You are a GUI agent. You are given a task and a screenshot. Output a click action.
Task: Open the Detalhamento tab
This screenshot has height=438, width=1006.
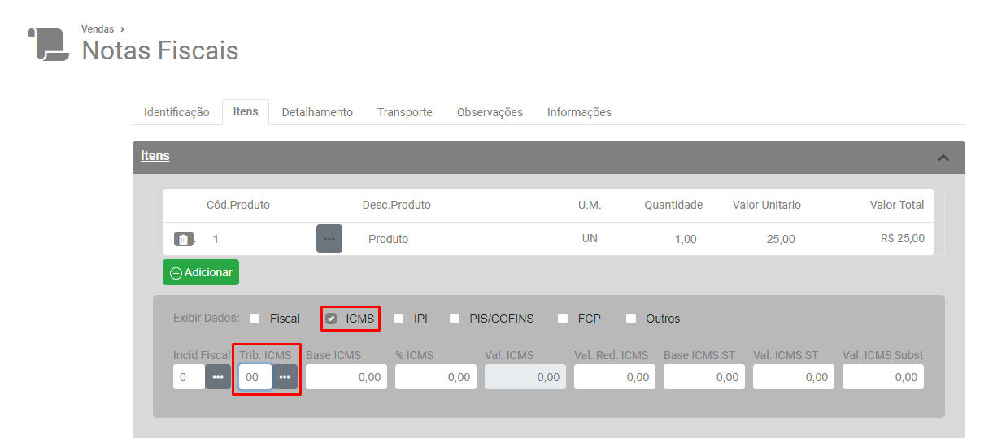click(x=317, y=112)
